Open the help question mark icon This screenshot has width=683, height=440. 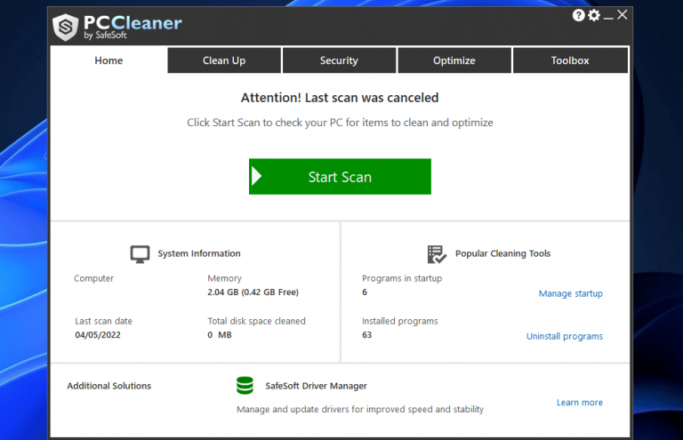(x=578, y=15)
